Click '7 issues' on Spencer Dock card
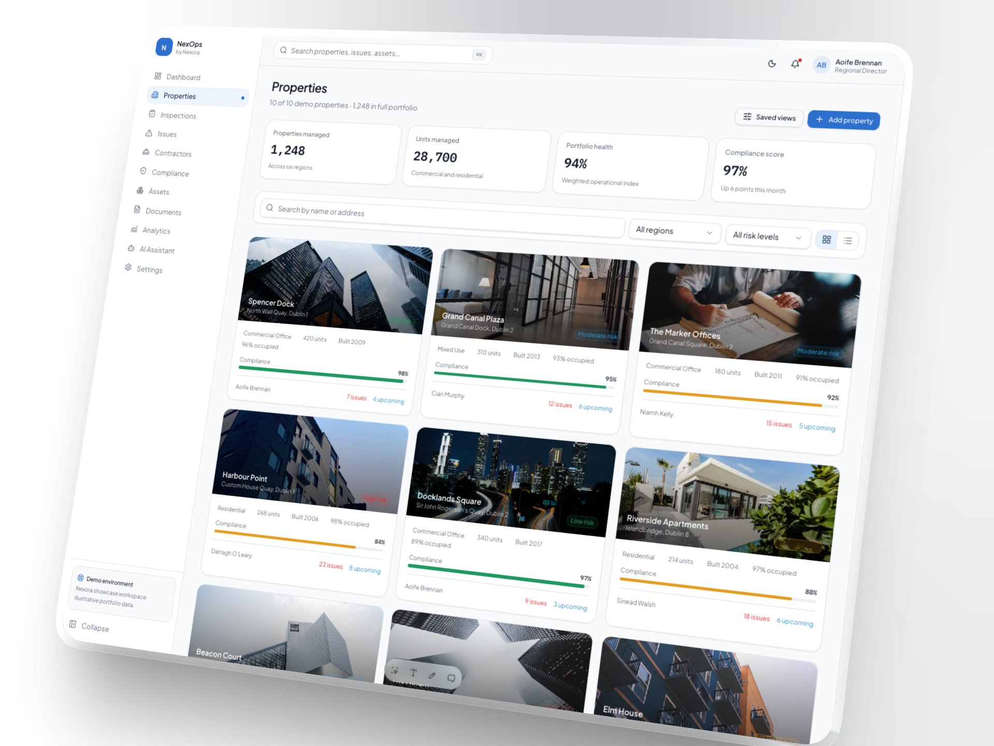The height and width of the screenshot is (746, 994). (356, 397)
